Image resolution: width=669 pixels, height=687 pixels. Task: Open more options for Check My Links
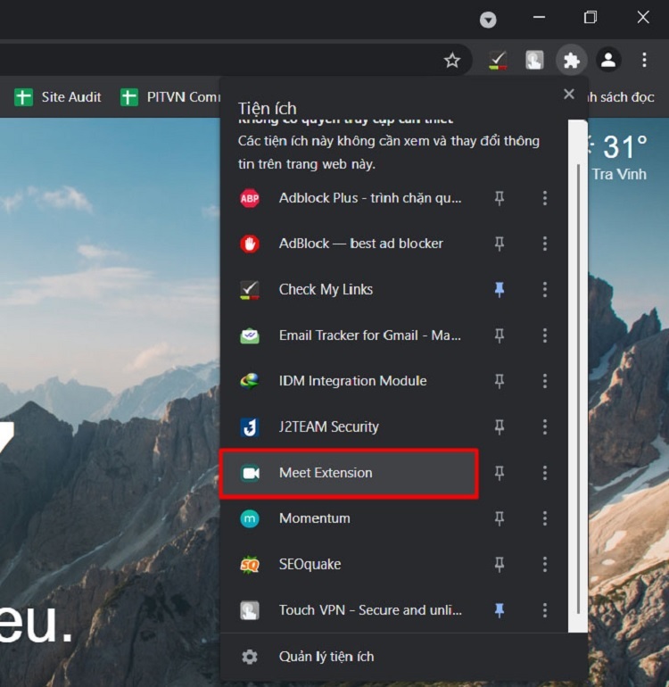tap(545, 290)
